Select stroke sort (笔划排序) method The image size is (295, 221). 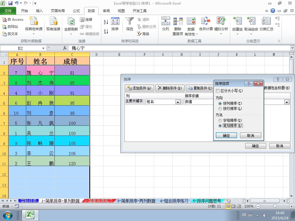220,126
